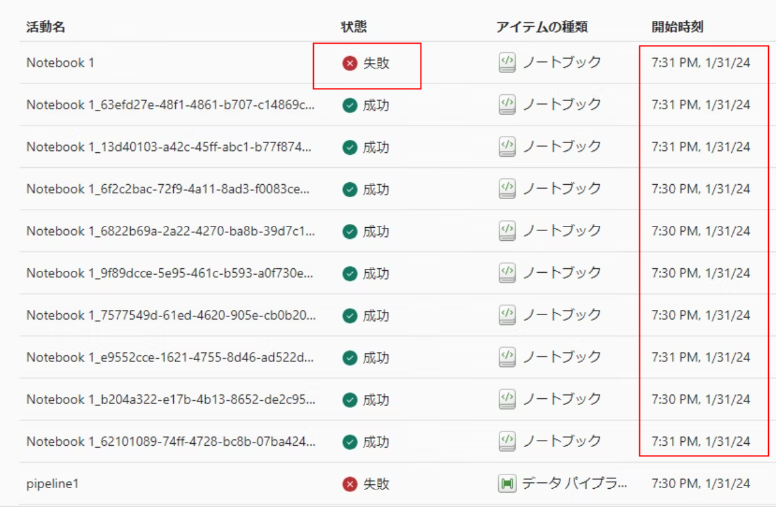
Task: Click notebook type icon in 7577549d row
Action: click(x=507, y=315)
